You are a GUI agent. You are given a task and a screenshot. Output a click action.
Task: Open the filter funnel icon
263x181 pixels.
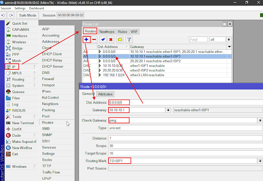click(x=129, y=39)
